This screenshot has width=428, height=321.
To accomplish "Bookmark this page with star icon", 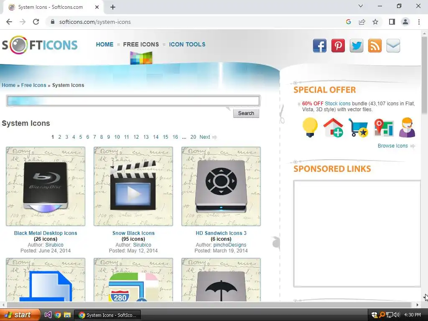I will coord(376,22).
